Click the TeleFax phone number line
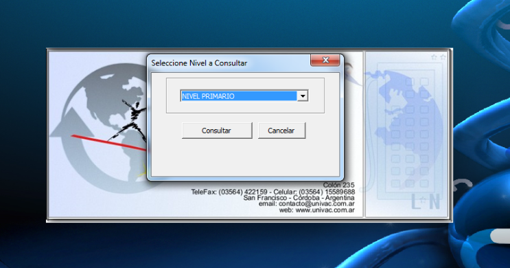The width and height of the screenshot is (510, 268). tap(273, 192)
